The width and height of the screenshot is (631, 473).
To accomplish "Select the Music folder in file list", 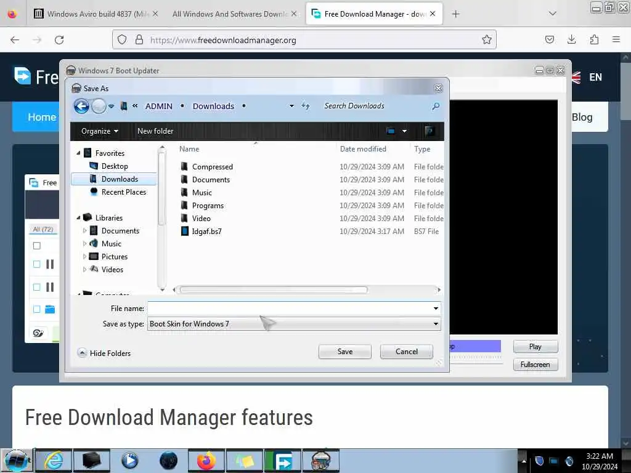I will 202,192.
